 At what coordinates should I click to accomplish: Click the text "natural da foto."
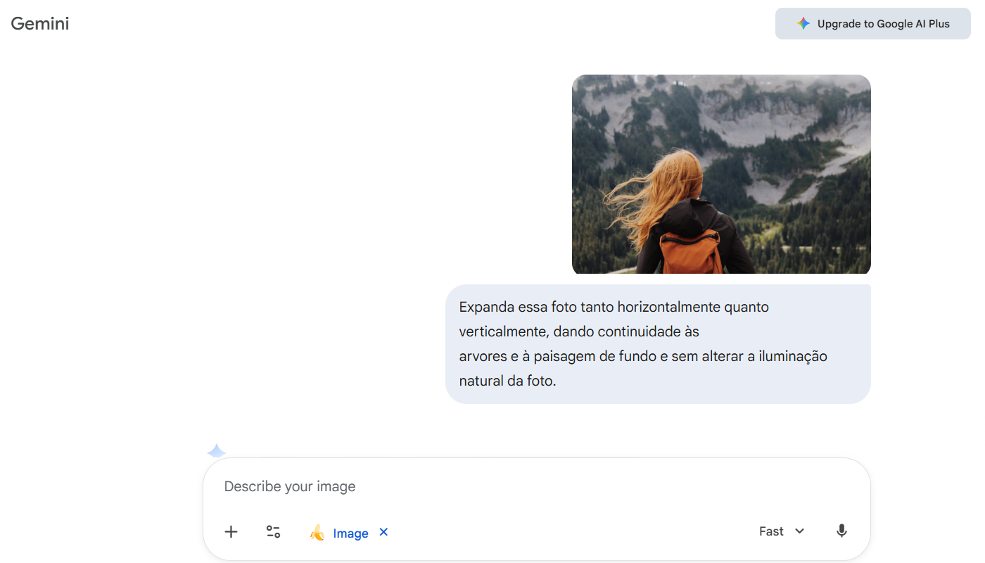(507, 381)
